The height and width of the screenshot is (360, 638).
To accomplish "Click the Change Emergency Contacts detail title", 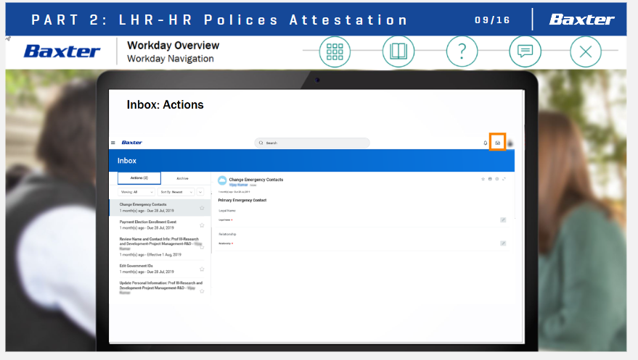I will [256, 180].
